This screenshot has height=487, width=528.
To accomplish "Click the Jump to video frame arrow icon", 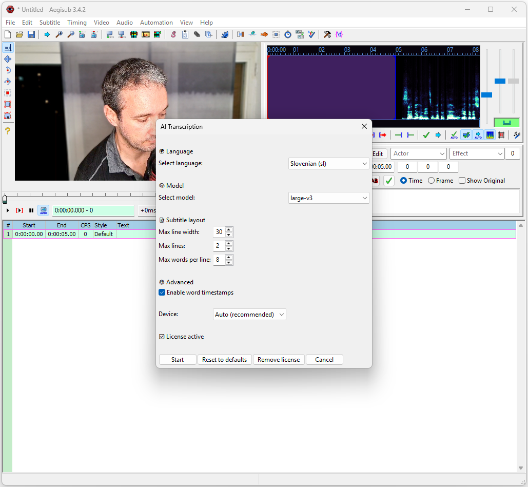I will 47,34.
